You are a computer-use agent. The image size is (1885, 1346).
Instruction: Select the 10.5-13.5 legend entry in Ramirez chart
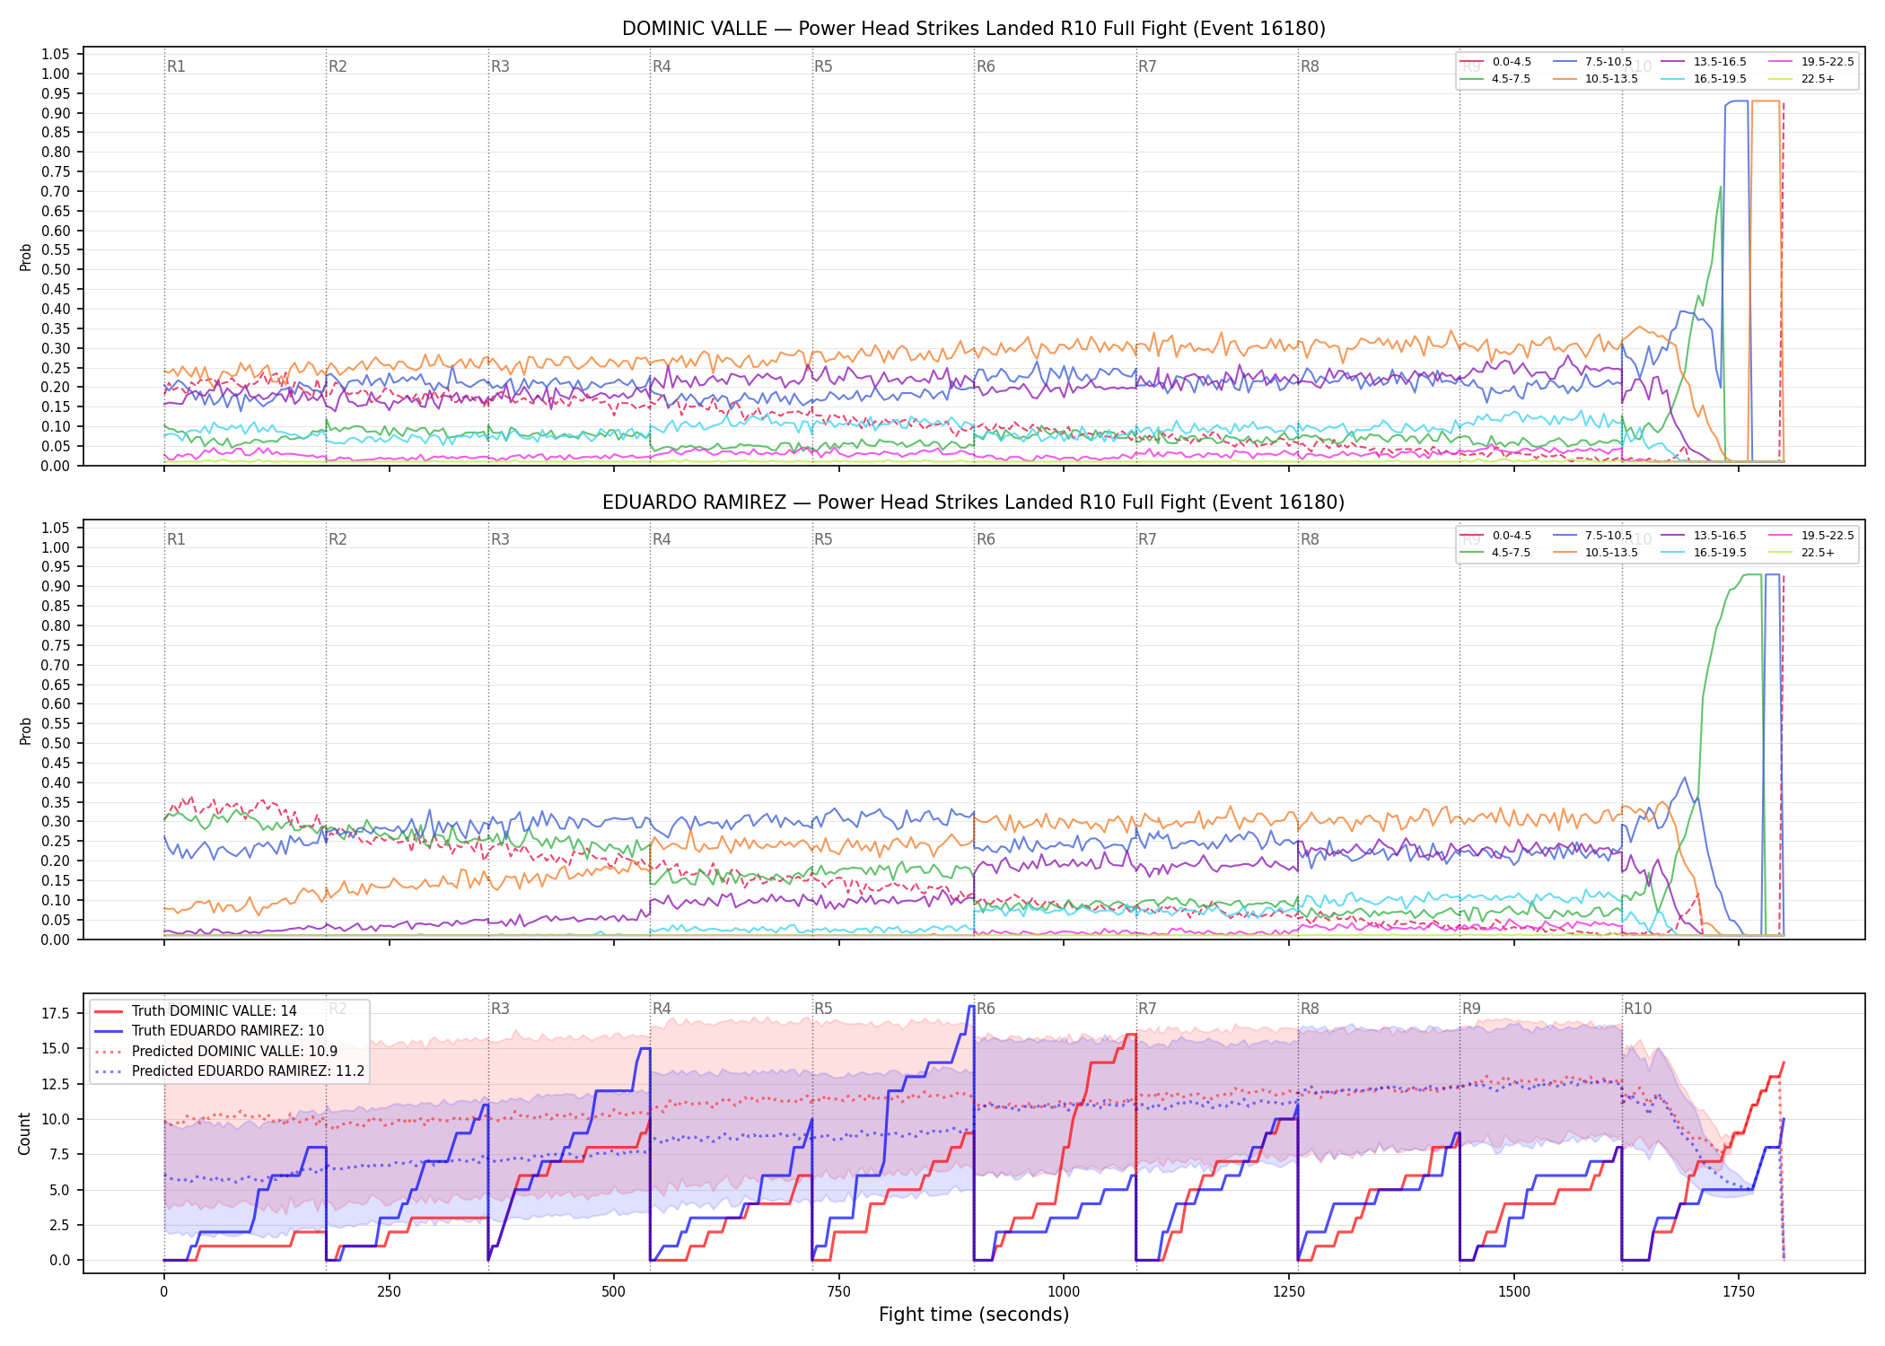pyautogui.click(x=1595, y=553)
